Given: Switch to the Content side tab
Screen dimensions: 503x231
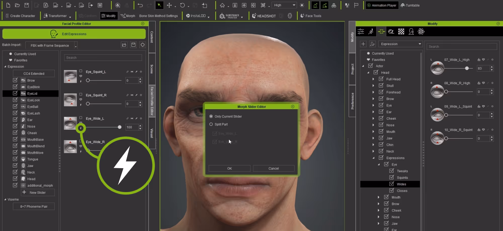Looking at the screenshot, I should (x=152, y=37).
